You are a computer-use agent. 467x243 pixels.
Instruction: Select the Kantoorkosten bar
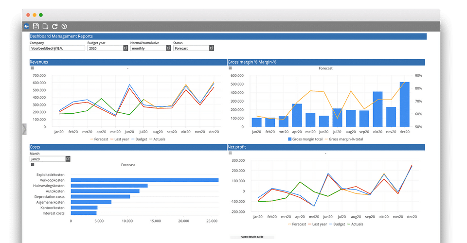84,208
